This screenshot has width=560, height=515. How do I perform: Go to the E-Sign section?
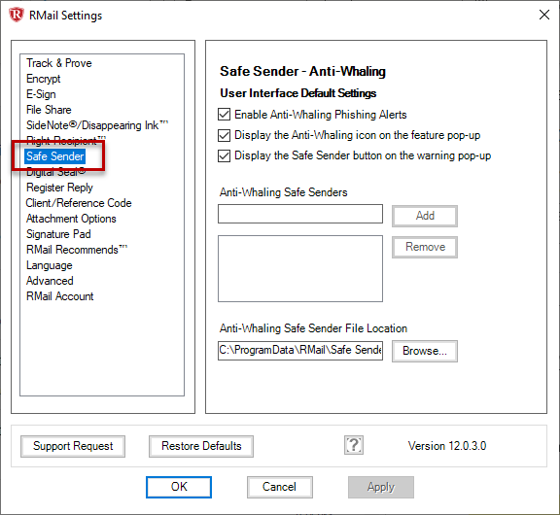(x=41, y=94)
